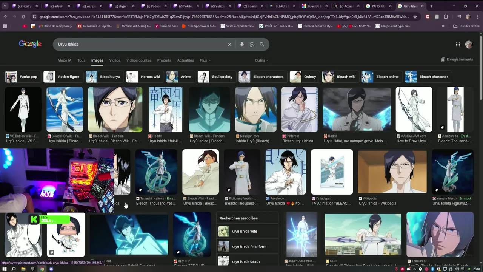Filter by the Soul society chip

[x=217, y=77]
